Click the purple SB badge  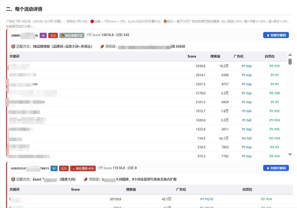point(43,36)
